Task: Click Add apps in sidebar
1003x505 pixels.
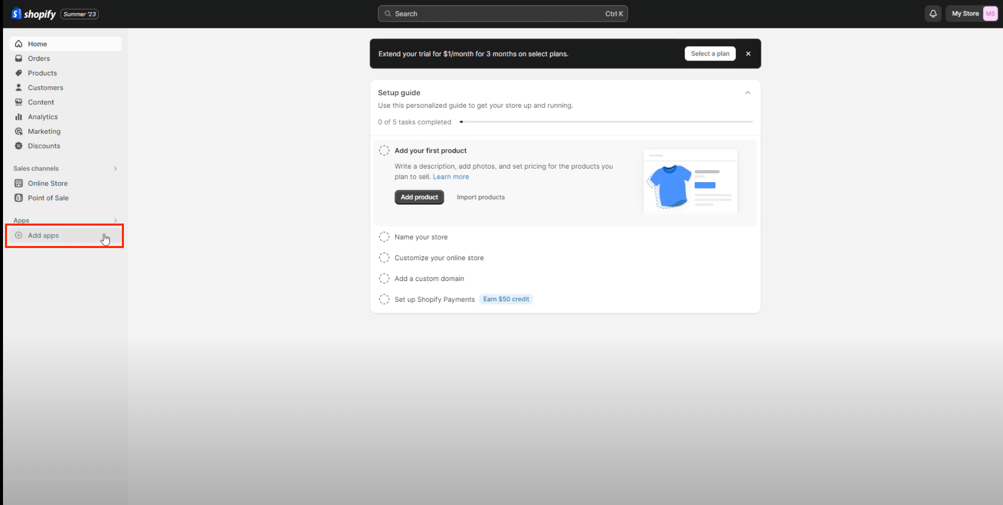Action: click(65, 235)
